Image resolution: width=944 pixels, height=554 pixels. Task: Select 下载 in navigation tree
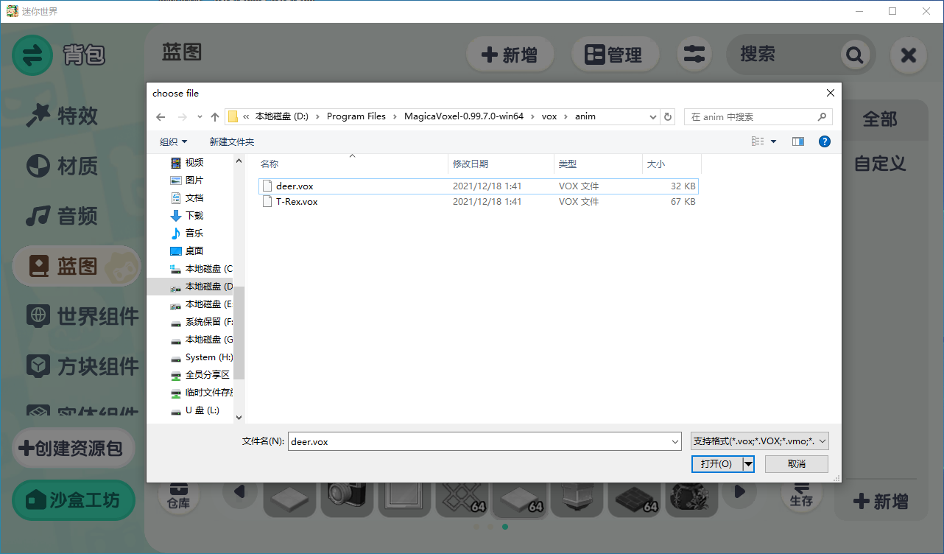[194, 216]
